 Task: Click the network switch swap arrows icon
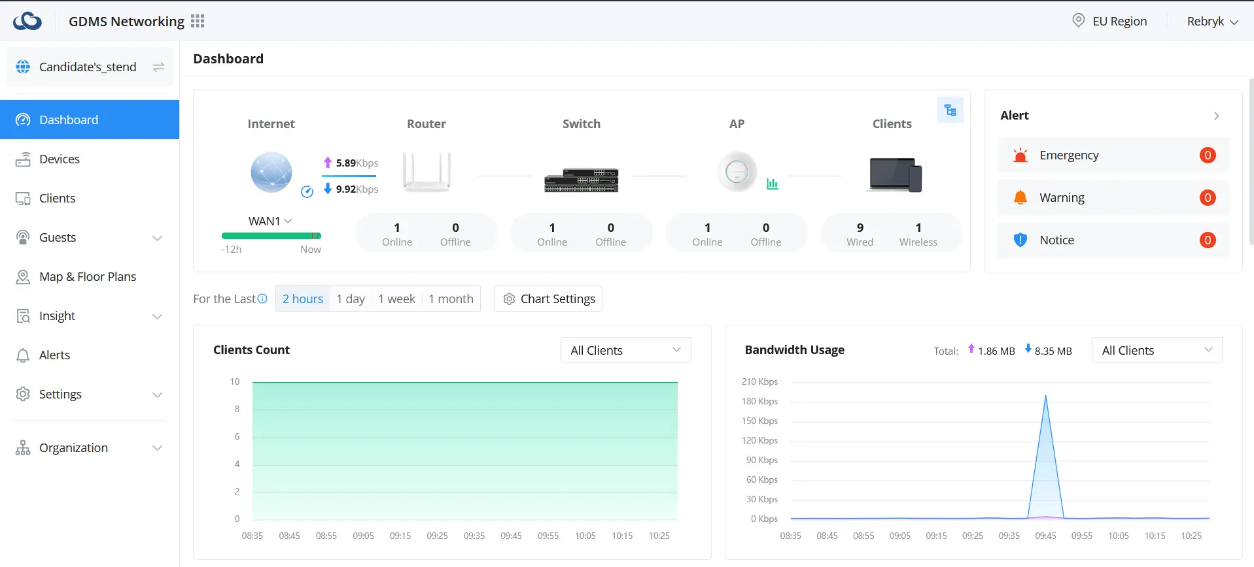click(x=158, y=67)
